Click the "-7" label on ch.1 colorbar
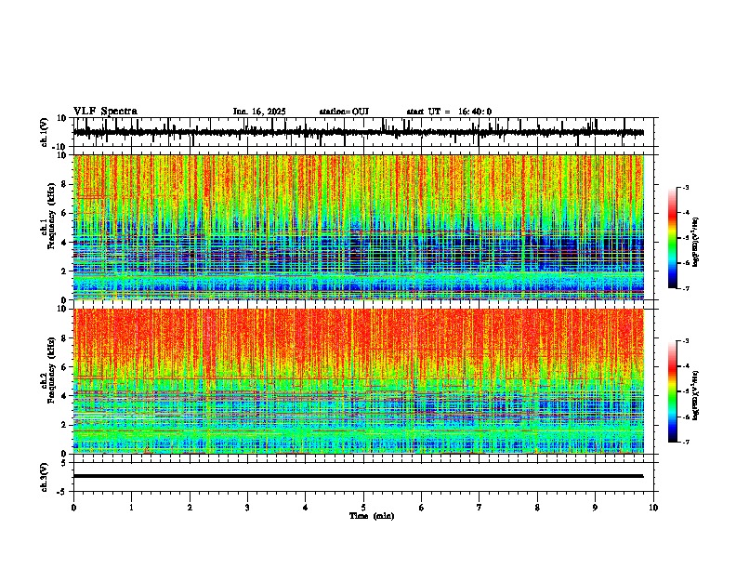 click(686, 288)
